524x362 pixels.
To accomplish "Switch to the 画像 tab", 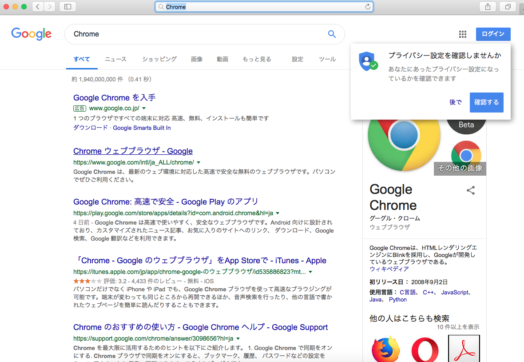I will tap(197, 59).
